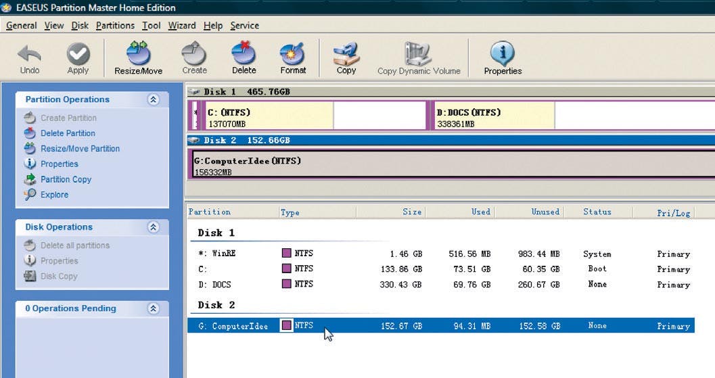Click the Explore link
The width and height of the screenshot is (715, 378).
(54, 195)
